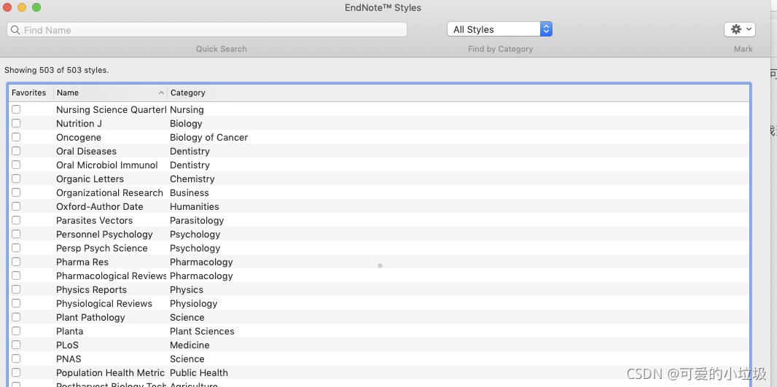Viewport: 777px width, 387px height.
Task: Click the Business category cell
Action: [190, 192]
